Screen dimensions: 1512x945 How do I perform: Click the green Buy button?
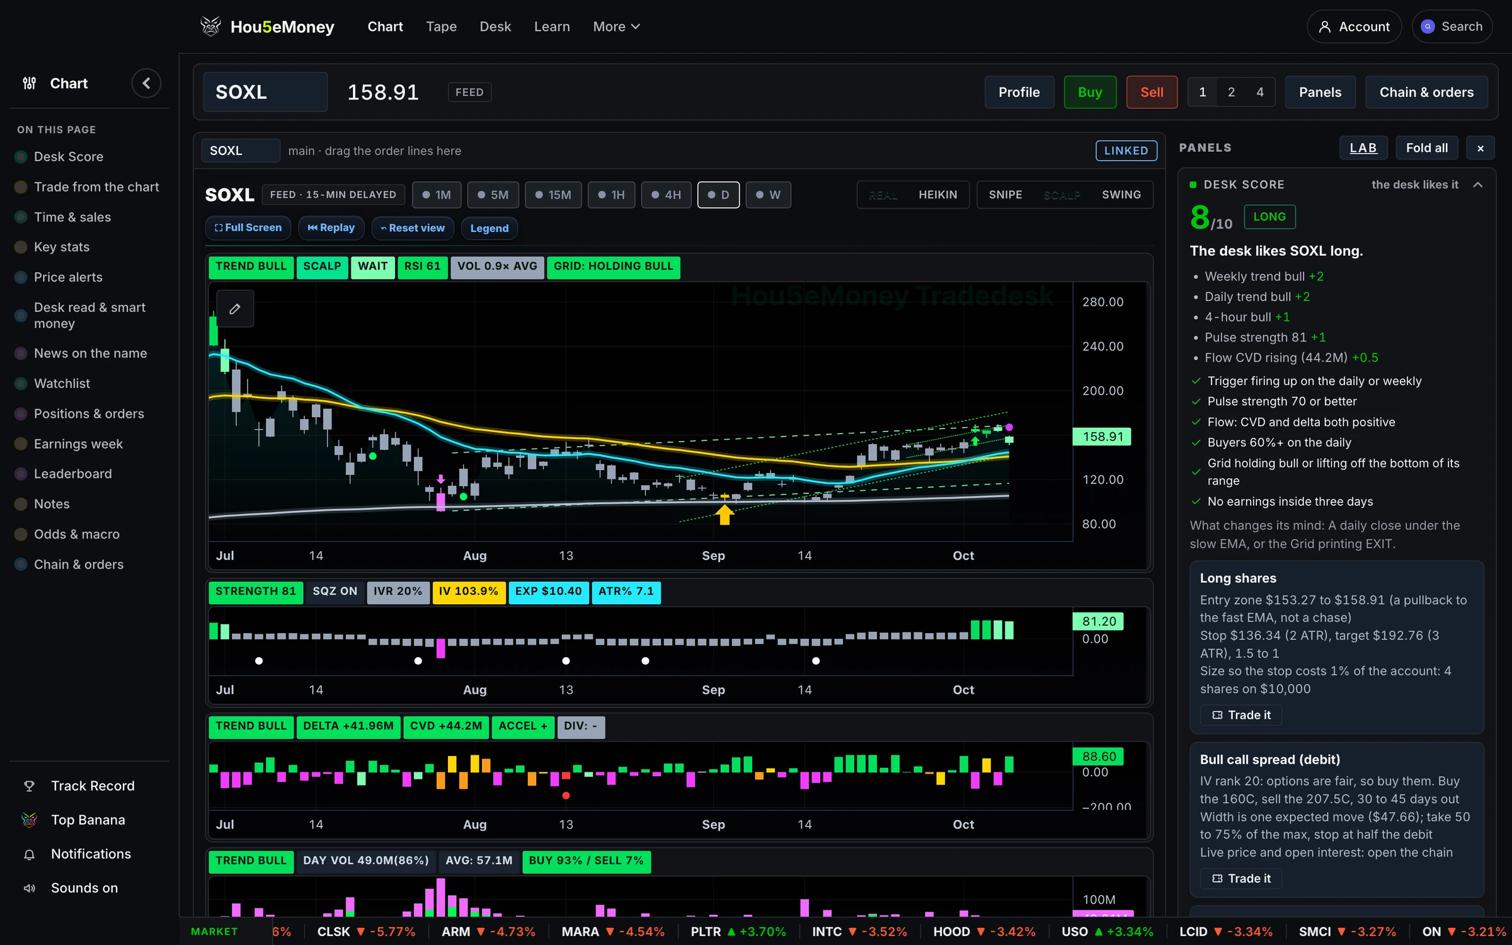(x=1090, y=92)
